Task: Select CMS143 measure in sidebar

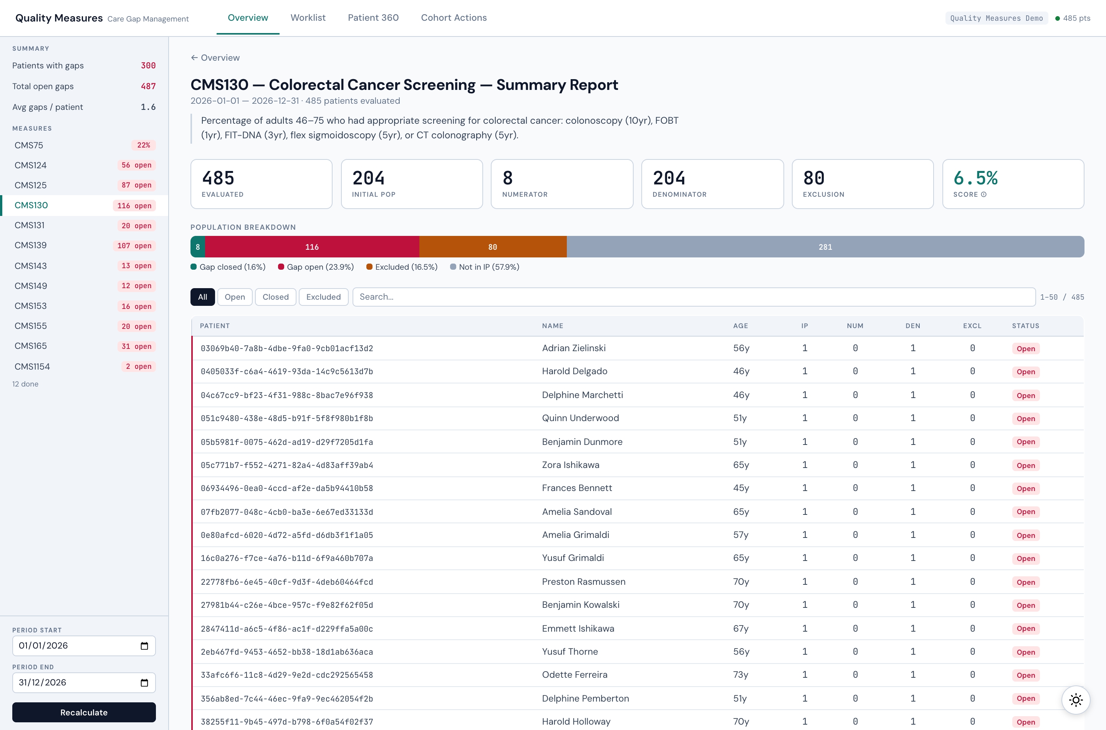Action: point(84,266)
